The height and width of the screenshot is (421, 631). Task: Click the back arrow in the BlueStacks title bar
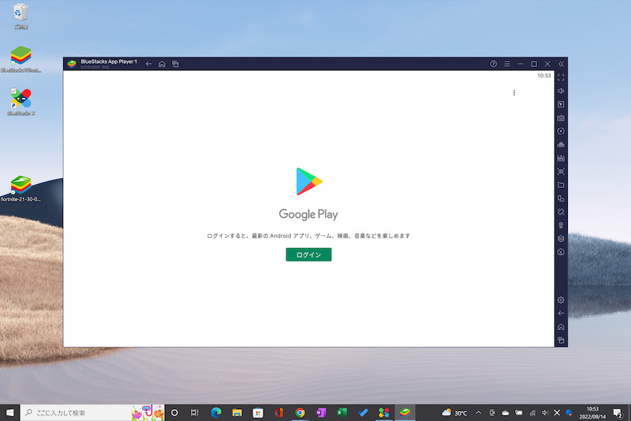coord(149,63)
